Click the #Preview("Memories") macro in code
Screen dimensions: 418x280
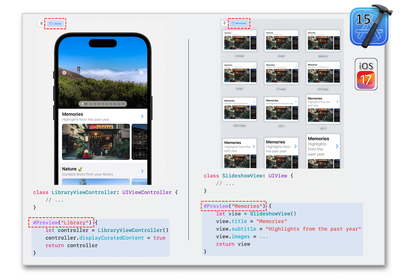tap(234, 206)
